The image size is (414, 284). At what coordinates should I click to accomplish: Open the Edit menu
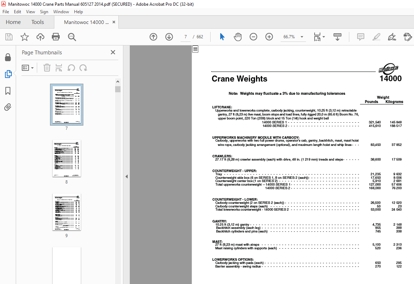pos(18,11)
